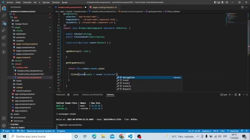The height and width of the screenshot is (140, 250).
Task: Toggle bottom panel visibility in title bar
Action: (219, 2)
